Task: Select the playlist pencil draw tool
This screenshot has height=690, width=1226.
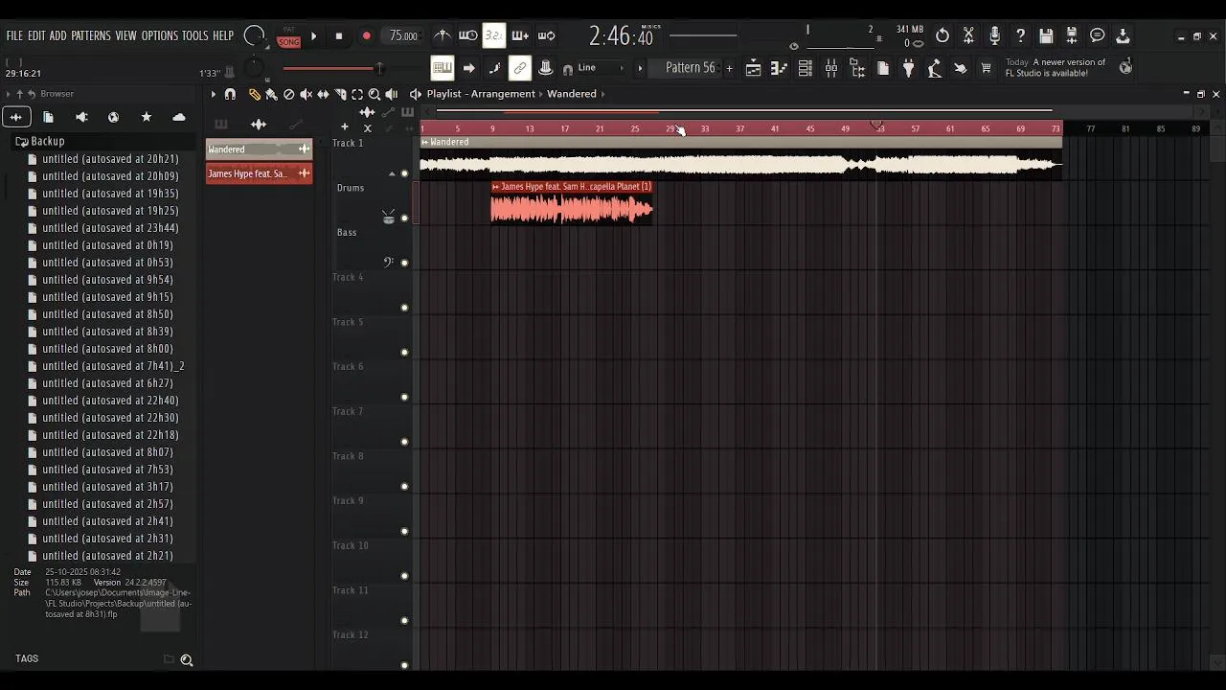Action: pos(255,94)
